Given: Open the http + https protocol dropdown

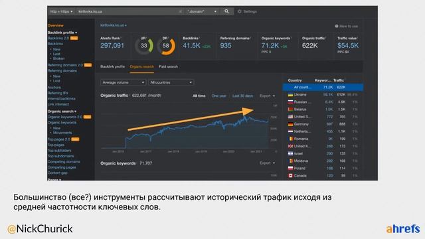Looking at the screenshot, I should click(x=62, y=11).
